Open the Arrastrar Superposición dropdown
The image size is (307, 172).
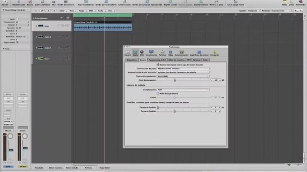(281, 11)
